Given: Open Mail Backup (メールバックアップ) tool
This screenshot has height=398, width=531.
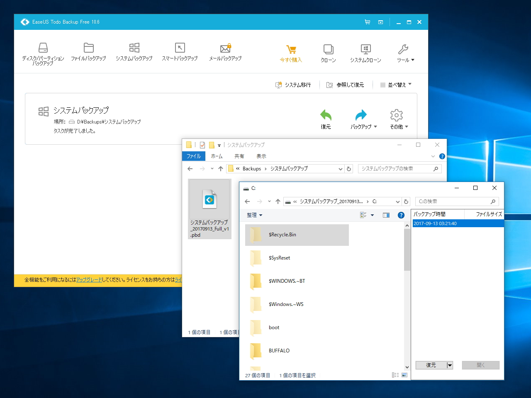Looking at the screenshot, I should point(225,52).
